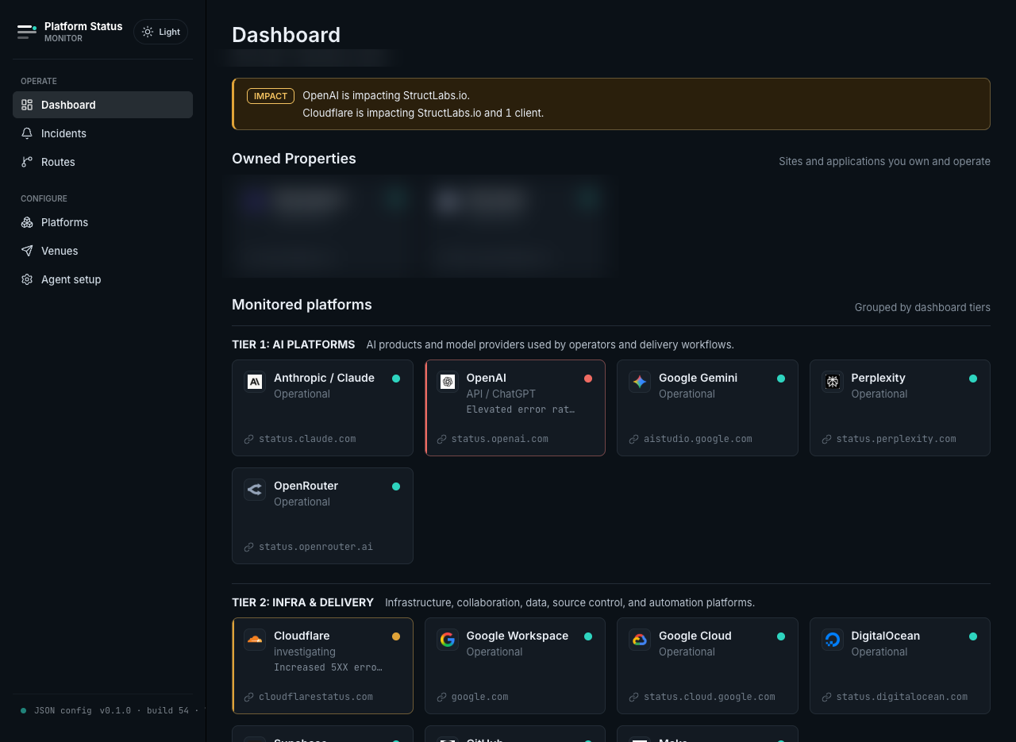Click the OpenAI logo icon
The width and height of the screenshot is (1016, 742).
click(x=448, y=382)
